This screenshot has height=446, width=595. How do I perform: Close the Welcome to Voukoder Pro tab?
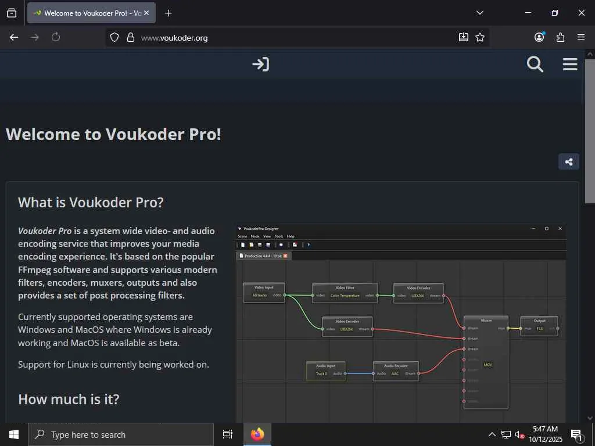click(x=146, y=13)
